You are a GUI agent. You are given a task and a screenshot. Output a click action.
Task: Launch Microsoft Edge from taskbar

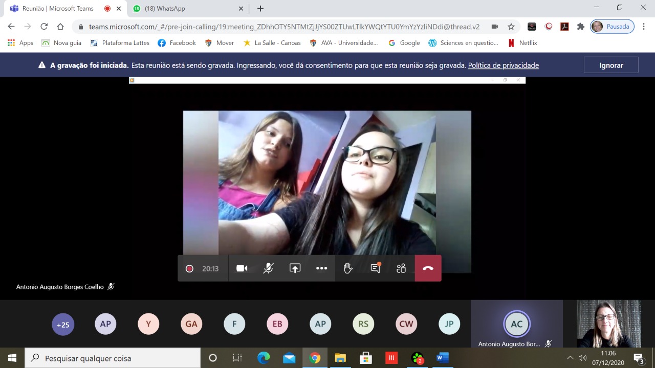tap(263, 358)
